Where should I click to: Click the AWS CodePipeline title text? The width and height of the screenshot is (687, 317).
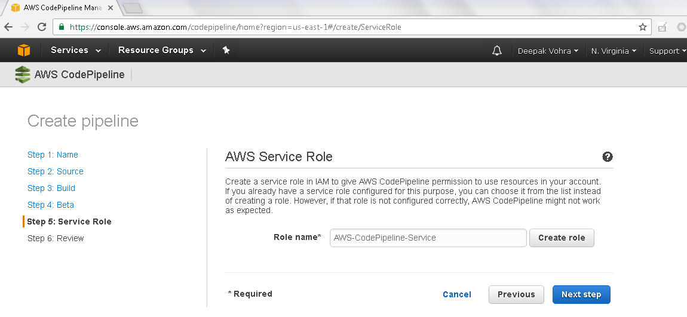coord(79,75)
